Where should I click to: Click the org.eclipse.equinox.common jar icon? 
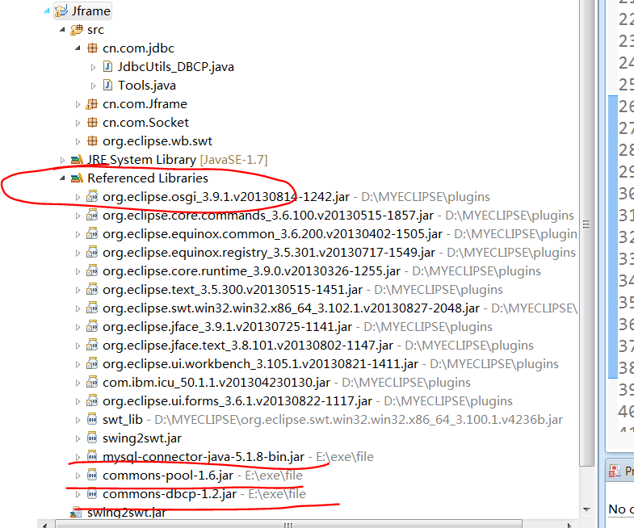point(92,234)
